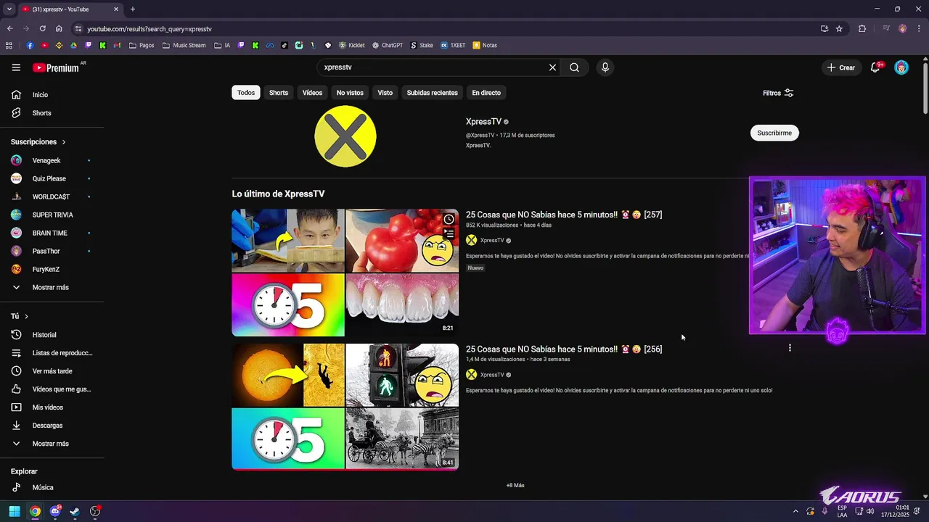Open XpressTV channel name link
929x522 pixels.
(x=483, y=122)
